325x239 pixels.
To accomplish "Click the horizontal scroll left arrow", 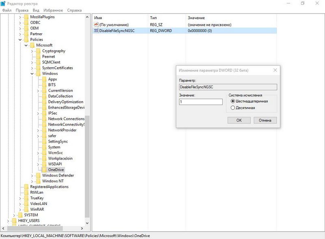I will (x=3, y=228).
